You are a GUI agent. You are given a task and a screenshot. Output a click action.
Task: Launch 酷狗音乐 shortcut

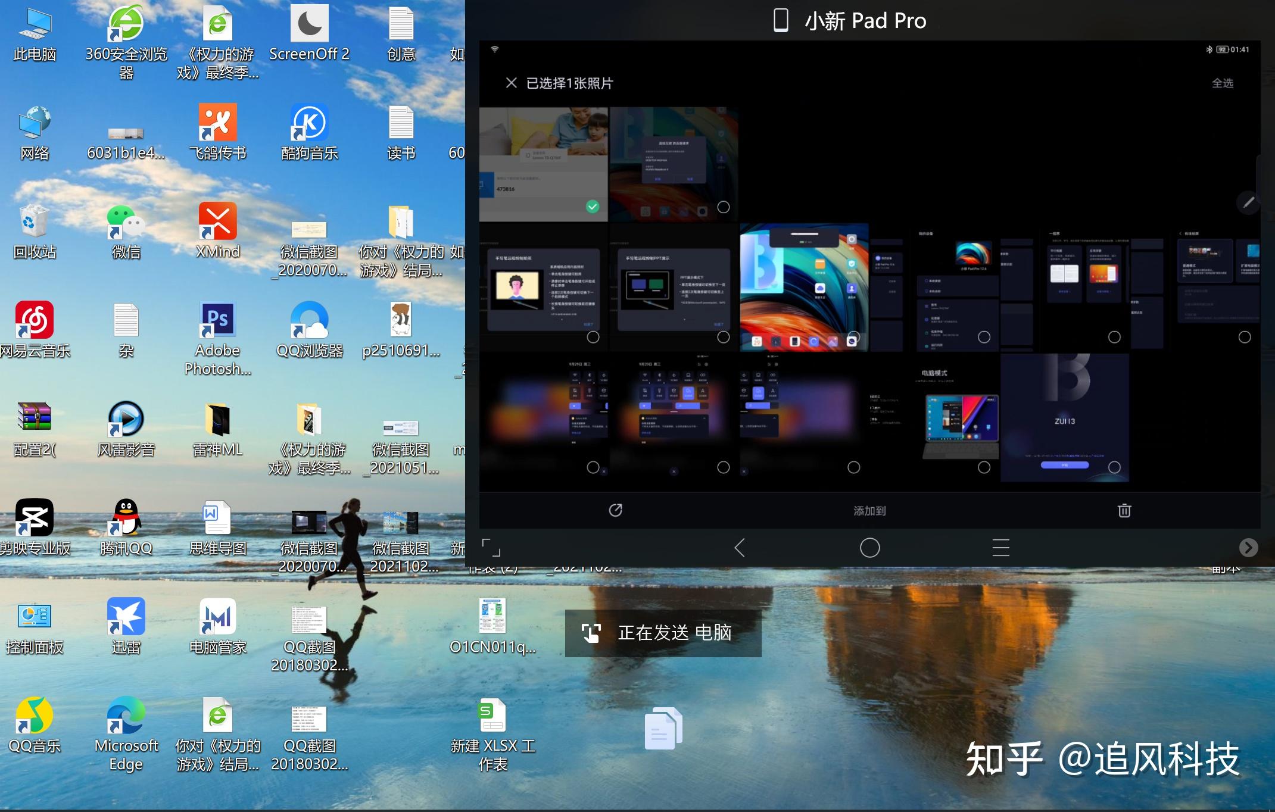309,132
